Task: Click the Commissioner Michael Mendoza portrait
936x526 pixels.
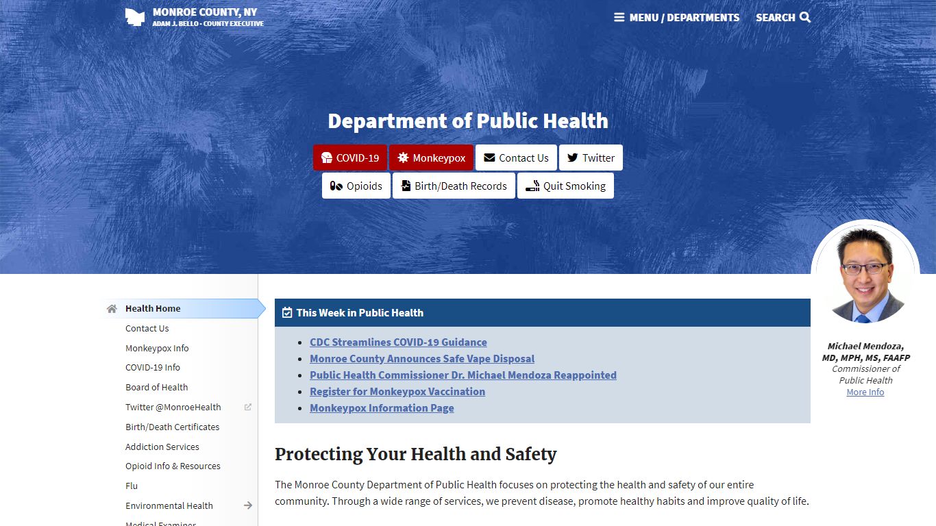Action: (x=865, y=274)
